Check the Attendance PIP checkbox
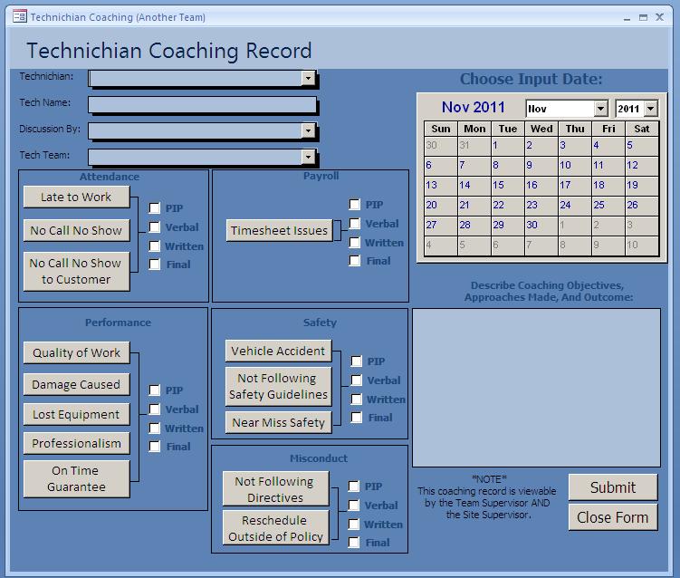This screenshot has height=578, width=680. tap(155, 207)
